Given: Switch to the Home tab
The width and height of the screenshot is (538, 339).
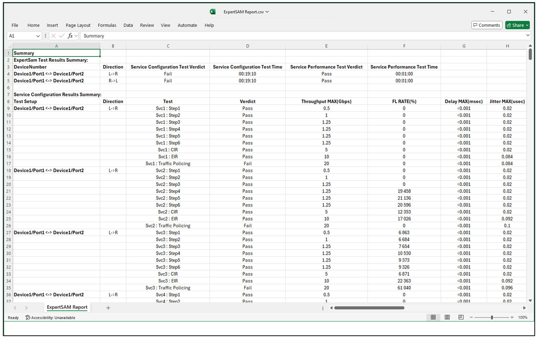Looking at the screenshot, I should click(x=33, y=25).
